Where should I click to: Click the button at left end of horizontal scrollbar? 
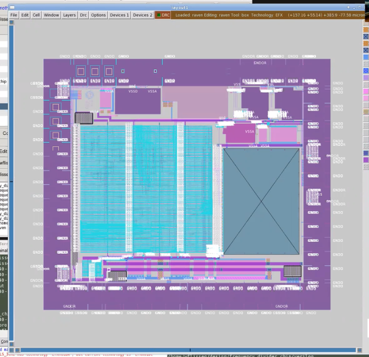tap(17, 350)
